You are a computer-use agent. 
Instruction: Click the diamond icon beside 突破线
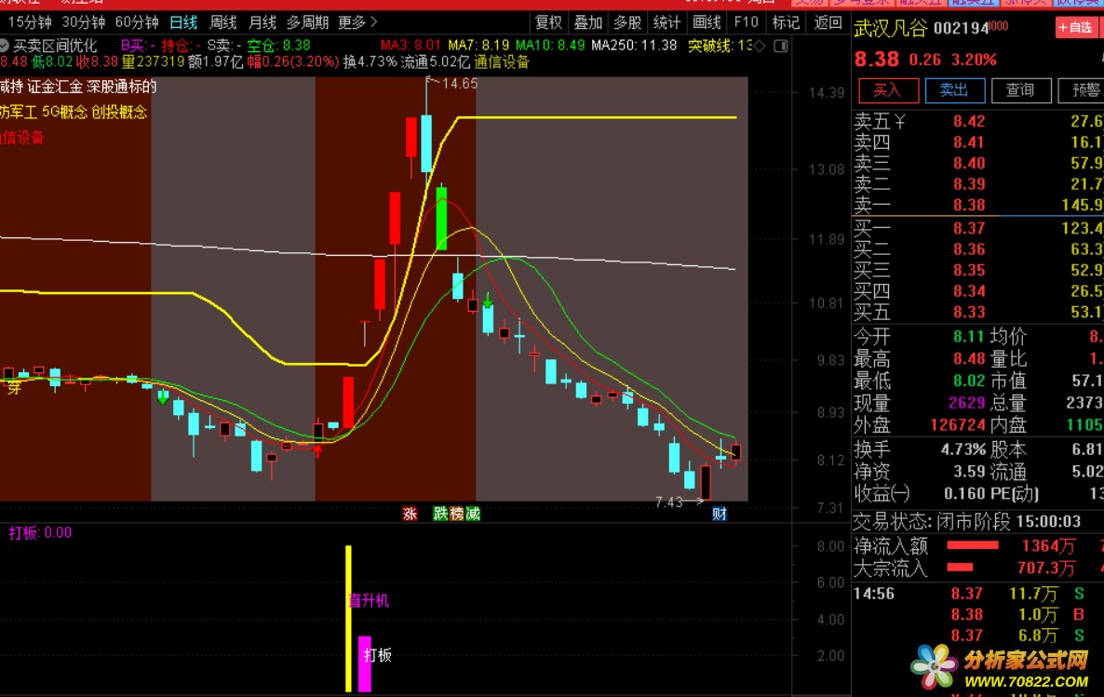coord(759,46)
